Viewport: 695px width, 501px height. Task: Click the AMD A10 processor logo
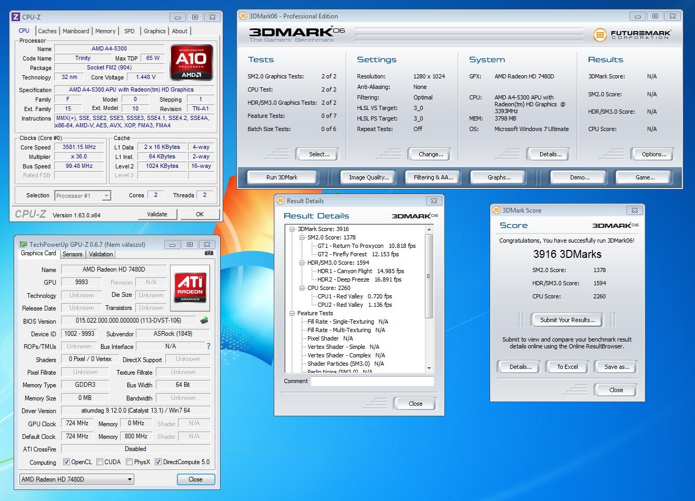(192, 63)
